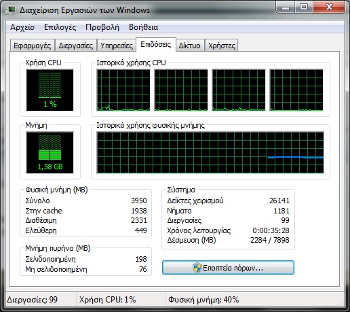Click the Task Manager title bar icon
This screenshot has height=312, width=350.
pyautogui.click(x=10, y=10)
